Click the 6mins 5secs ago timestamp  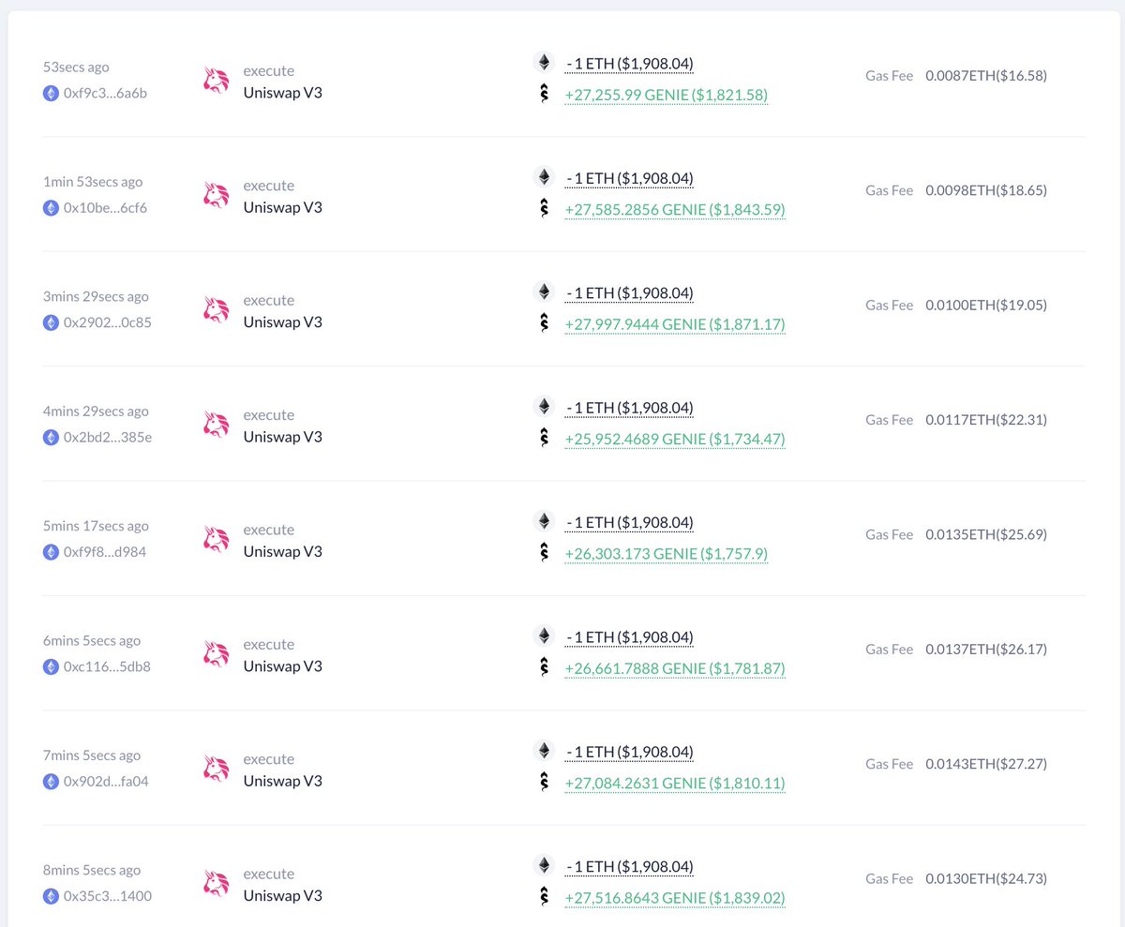[x=92, y=641]
